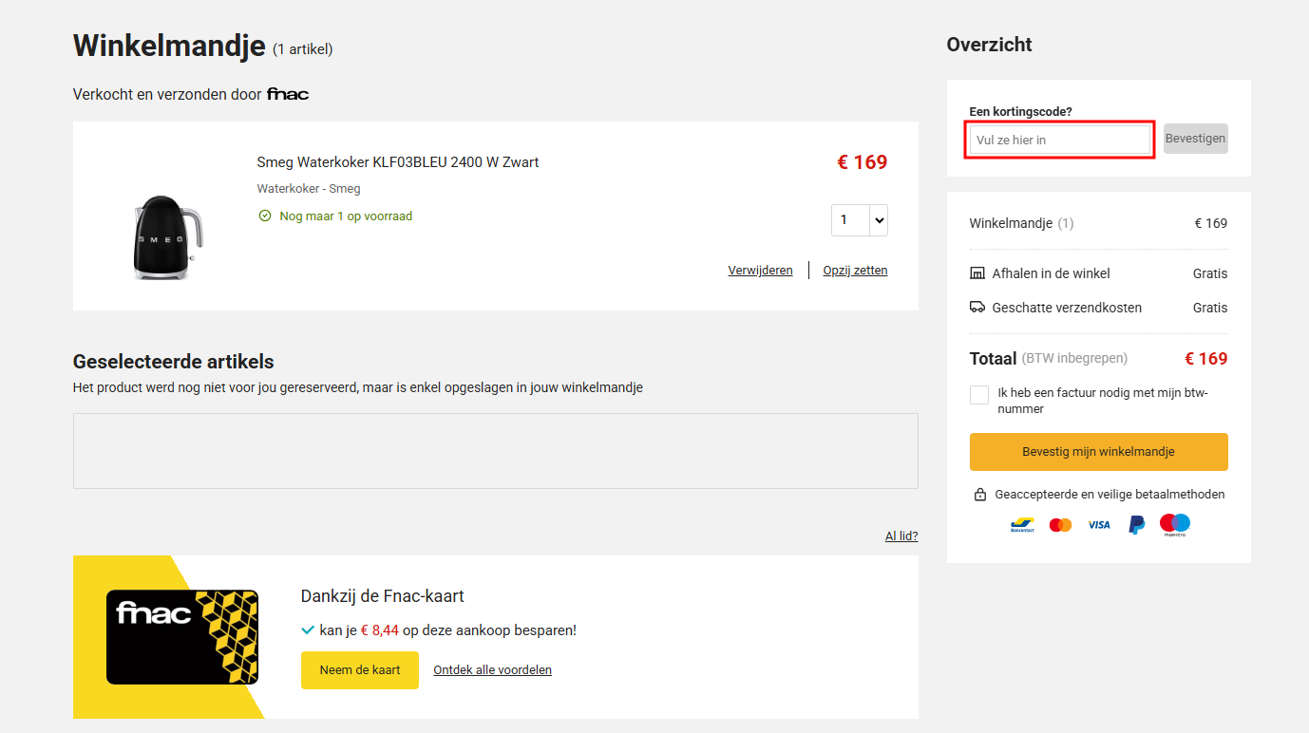Click the truck icon next to verzendkosten

coord(977,307)
